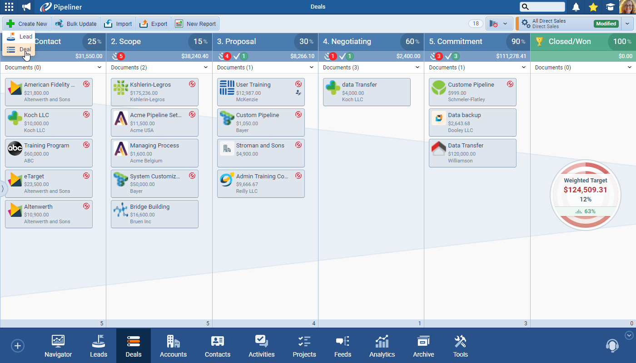The height and width of the screenshot is (363, 636).
Task: Open the app launcher grid icon
Action: [9, 7]
